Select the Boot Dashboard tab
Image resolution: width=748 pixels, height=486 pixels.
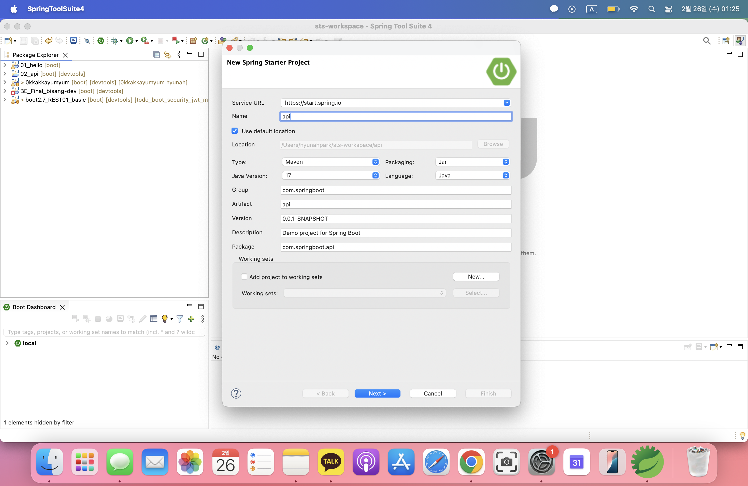[x=34, y=307]
